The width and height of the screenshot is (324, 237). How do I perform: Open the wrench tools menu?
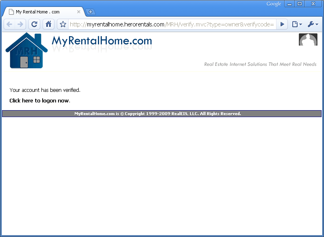point(313,24)
